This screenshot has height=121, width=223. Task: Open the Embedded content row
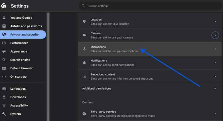pos(150,76)
